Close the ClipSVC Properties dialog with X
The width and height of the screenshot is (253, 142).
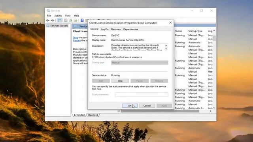(170, 23)
